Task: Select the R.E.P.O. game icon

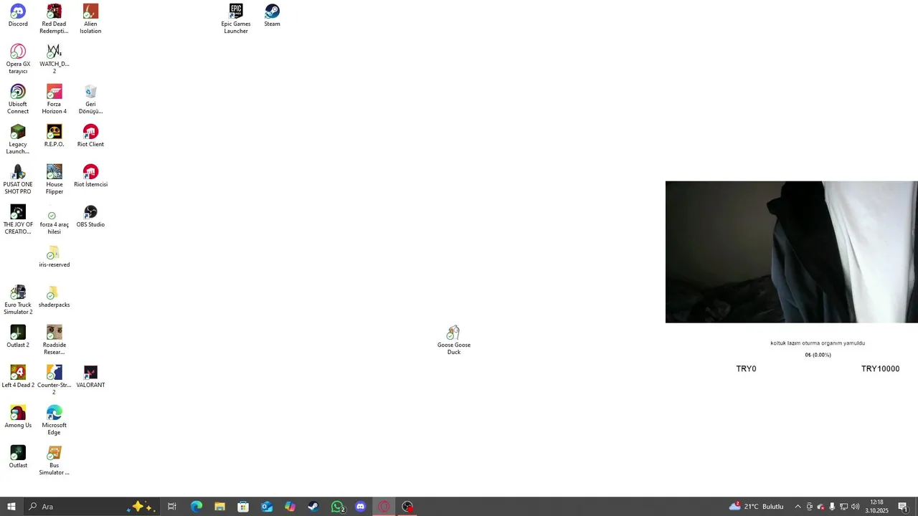Action: 54,135
